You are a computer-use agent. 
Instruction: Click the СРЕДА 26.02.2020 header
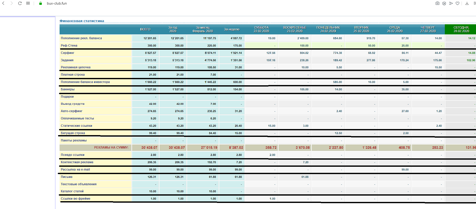coord(395,29)
